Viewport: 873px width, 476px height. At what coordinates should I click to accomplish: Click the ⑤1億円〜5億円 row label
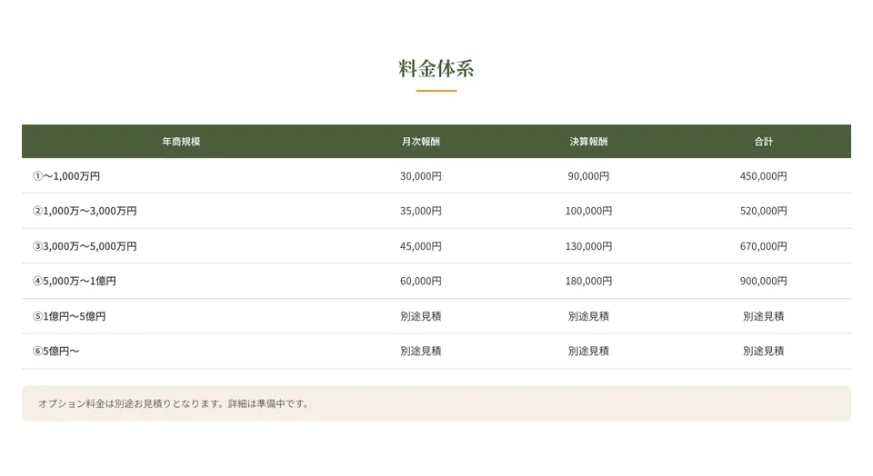point(69,316)
